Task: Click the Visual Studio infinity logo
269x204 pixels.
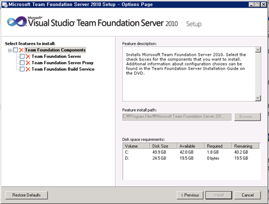Action: [x=17, y=22]
